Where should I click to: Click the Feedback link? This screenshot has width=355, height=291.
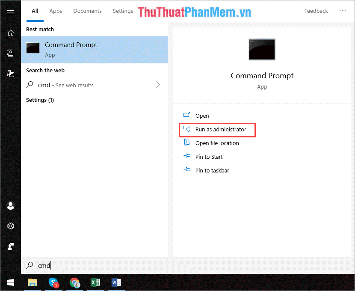pos(316,11)
